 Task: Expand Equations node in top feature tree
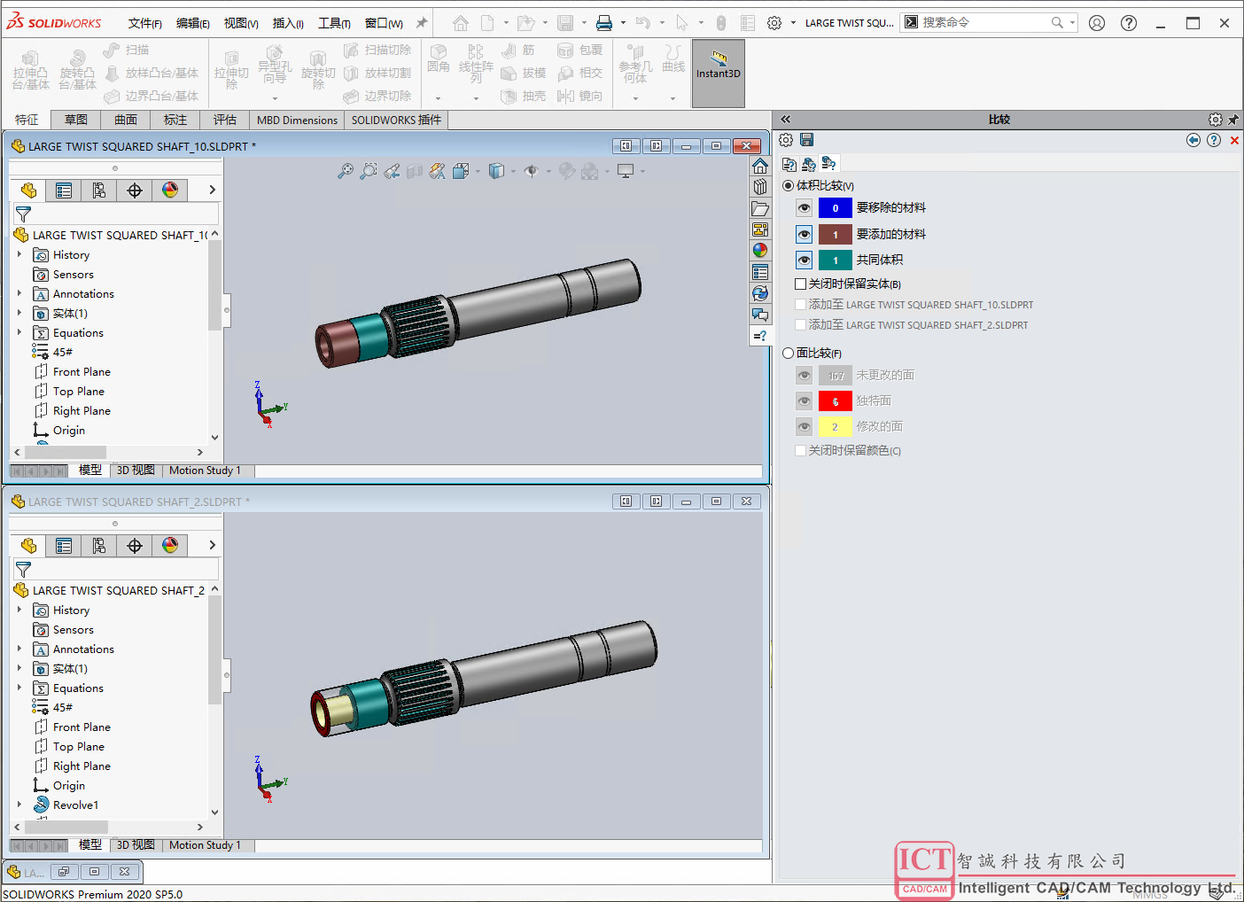[x=19, y=332]
